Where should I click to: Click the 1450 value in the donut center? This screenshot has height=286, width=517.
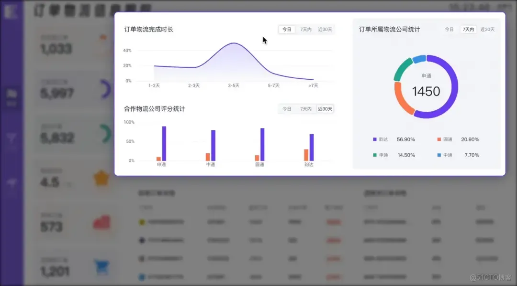click(x=426, y=90)
